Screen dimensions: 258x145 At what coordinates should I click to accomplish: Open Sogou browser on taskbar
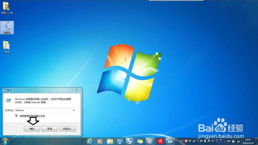click(129, 141)
